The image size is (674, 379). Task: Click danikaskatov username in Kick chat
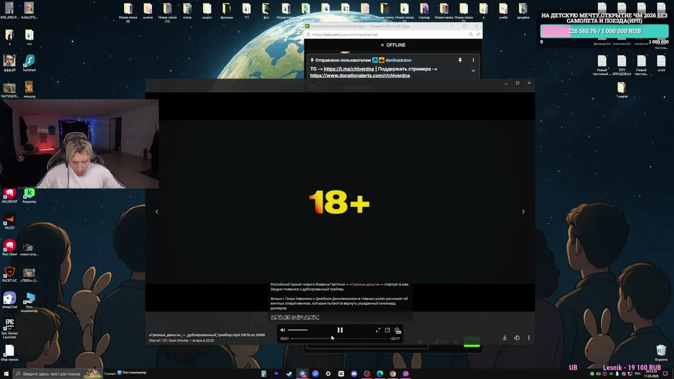click(399, 60)
